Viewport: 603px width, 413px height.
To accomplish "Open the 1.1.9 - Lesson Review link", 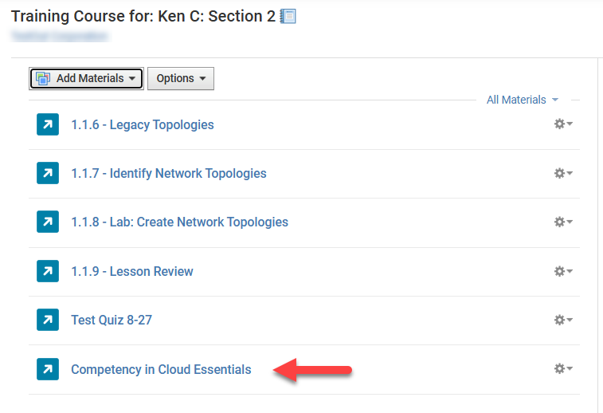I will 132,271.
